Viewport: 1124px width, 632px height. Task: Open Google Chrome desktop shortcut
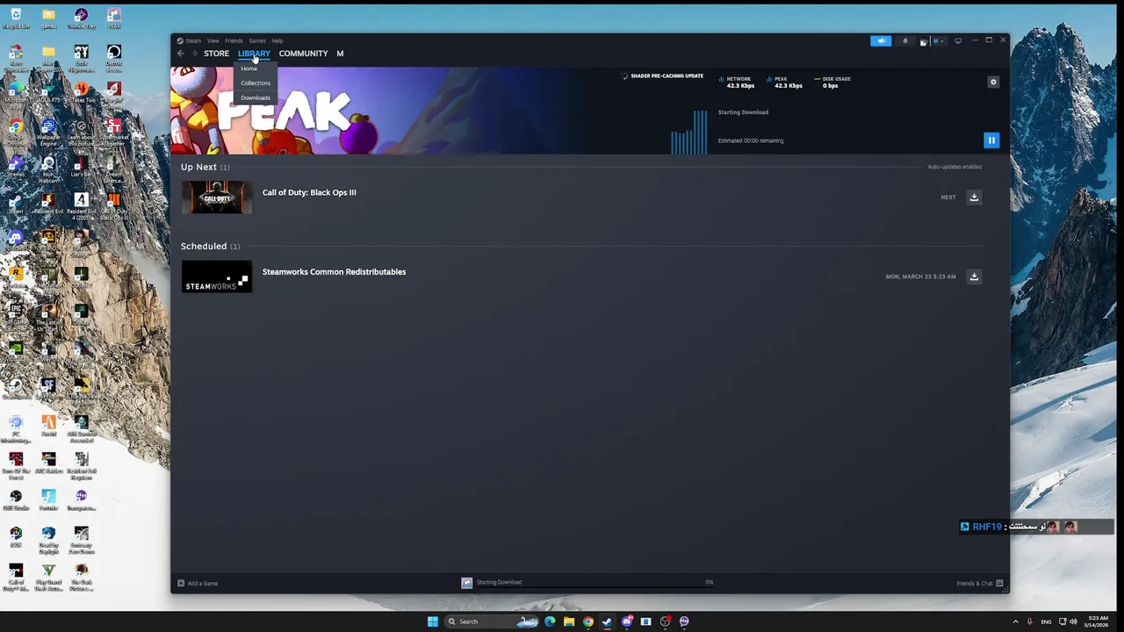[x=16, y=130]
